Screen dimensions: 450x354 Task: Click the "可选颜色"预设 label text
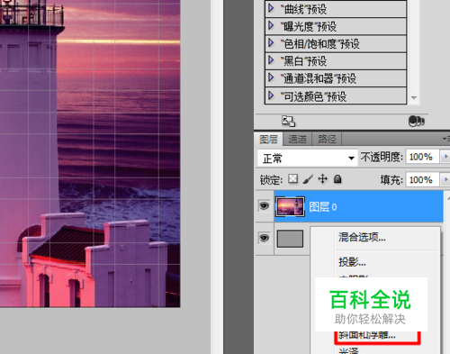point(313,96)
